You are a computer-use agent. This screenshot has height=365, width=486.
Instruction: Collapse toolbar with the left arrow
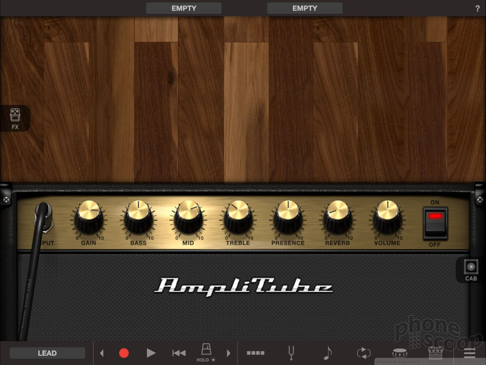tap(101, 353)
